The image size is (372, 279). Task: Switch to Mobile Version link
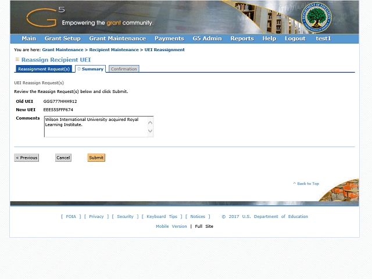(x=171, y=226)
